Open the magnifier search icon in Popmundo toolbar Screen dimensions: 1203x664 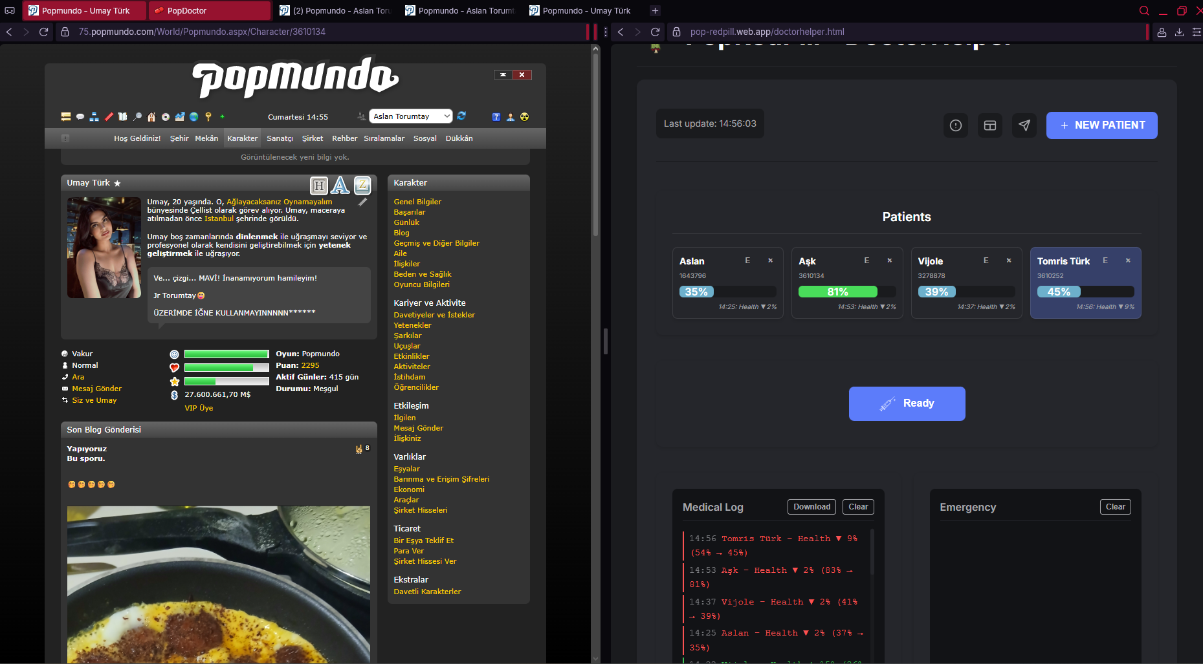[137, 117]
